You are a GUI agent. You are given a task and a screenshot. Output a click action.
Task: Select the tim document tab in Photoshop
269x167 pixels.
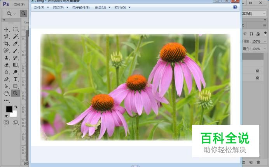coord(26,22)
